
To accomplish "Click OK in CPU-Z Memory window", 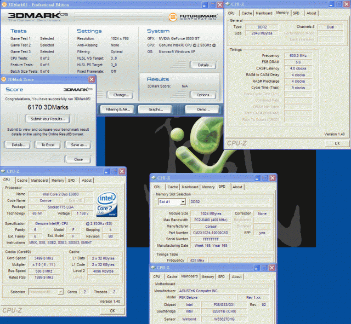I will pyautogui.click(x=337, y=143).
